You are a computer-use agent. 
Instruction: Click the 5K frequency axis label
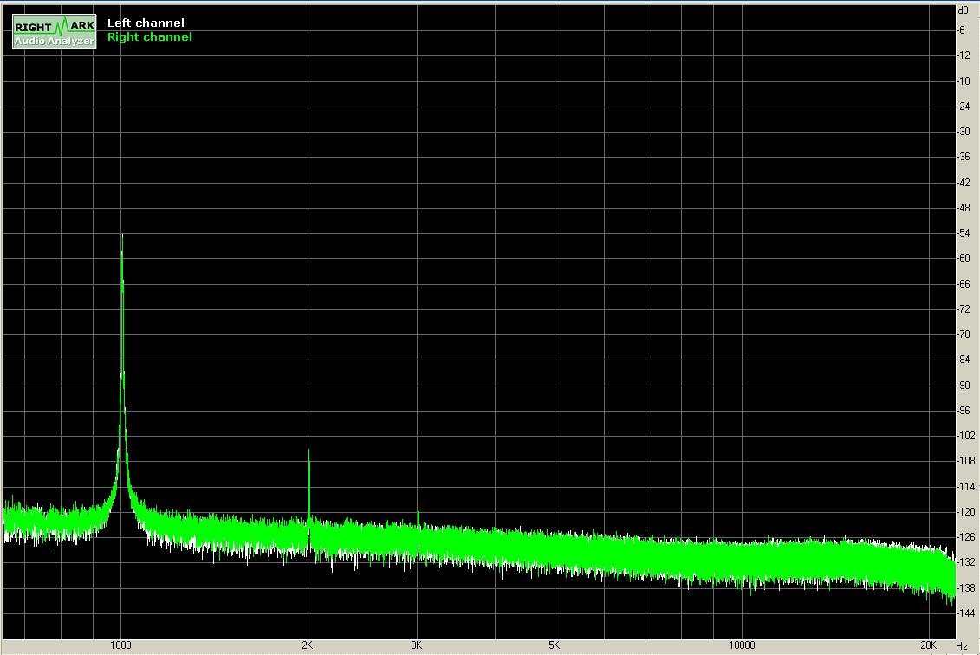pyautogui.click(x=554, y=645)
